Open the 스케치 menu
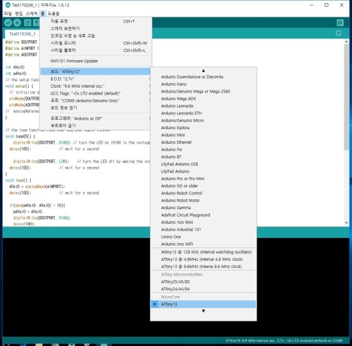The height and width of the screenshot is (346, 352). coord(31,13)
